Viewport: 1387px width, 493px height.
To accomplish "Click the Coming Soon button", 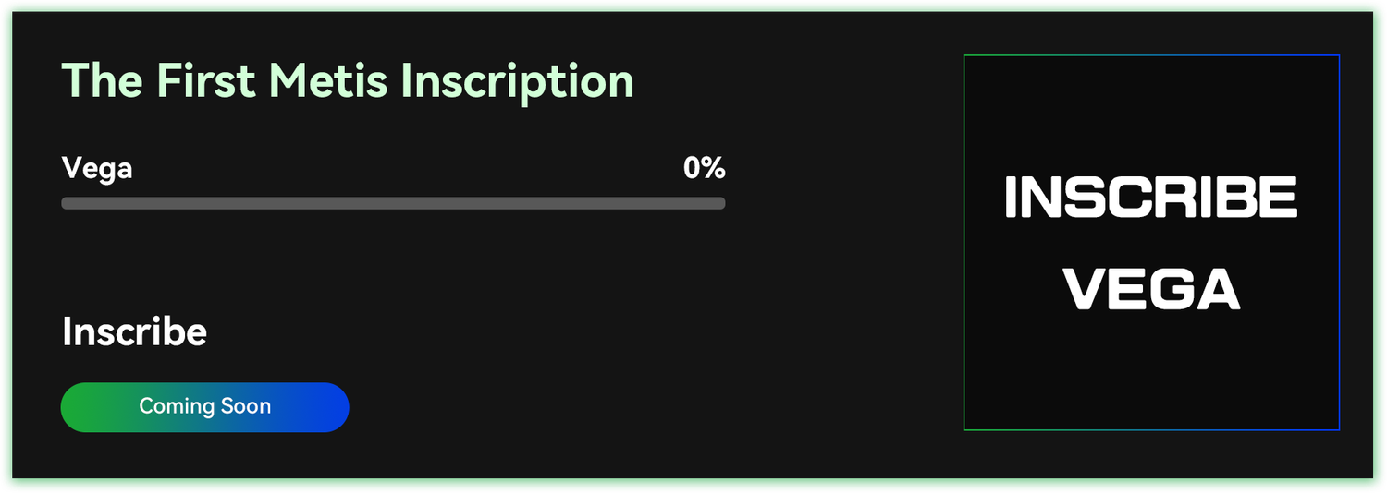I will pyautogui.click(x=204, y=407).
